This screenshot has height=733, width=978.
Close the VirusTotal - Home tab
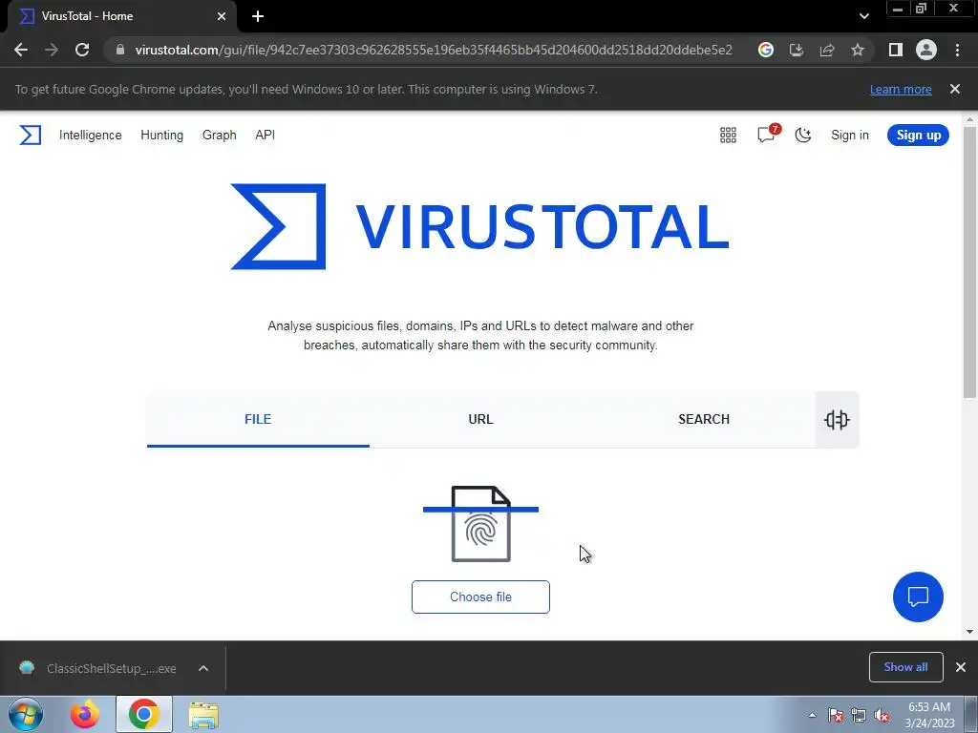pos(222,17)
